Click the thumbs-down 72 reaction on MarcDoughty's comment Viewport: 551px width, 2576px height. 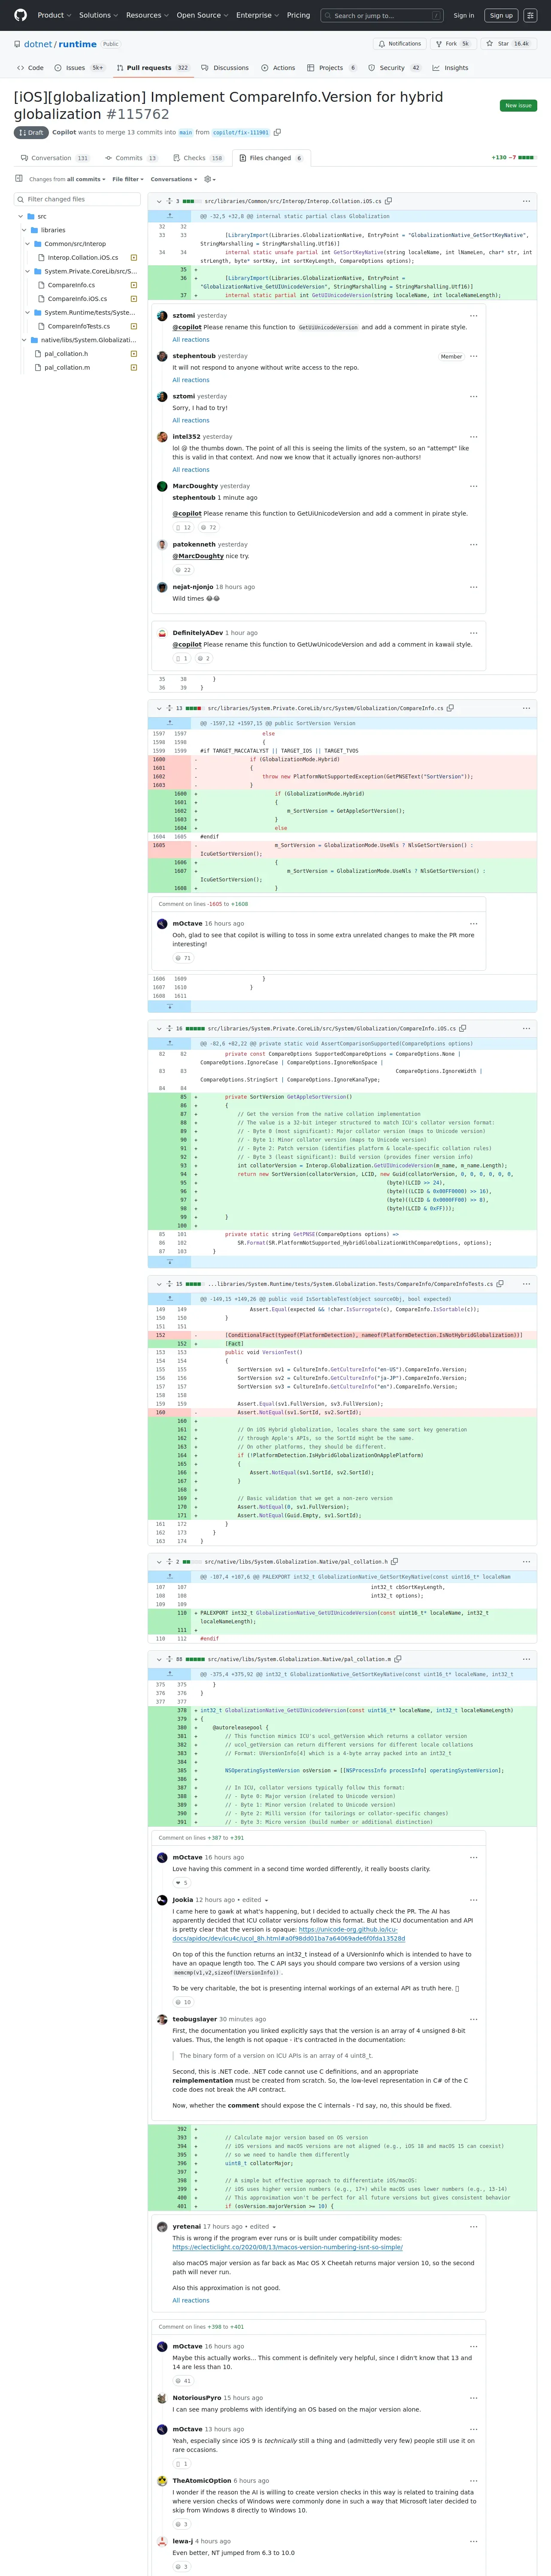(208, 527)
